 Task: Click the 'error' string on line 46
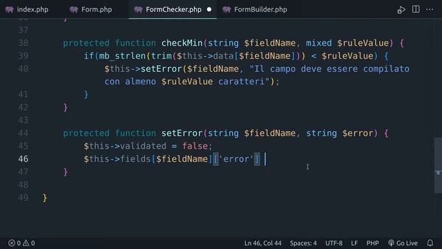[x=236, y=159]
